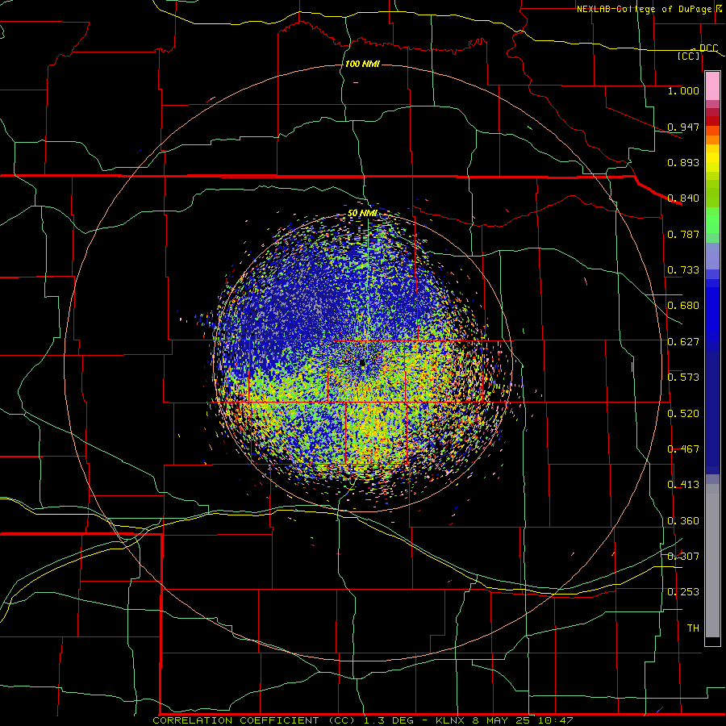726x726 pixels.
Task: Select the 0.680 legend value
Action: (683, 306)
